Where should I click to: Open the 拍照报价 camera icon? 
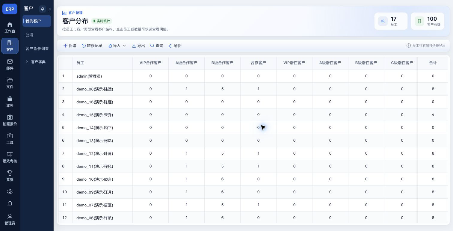[10, 117]
